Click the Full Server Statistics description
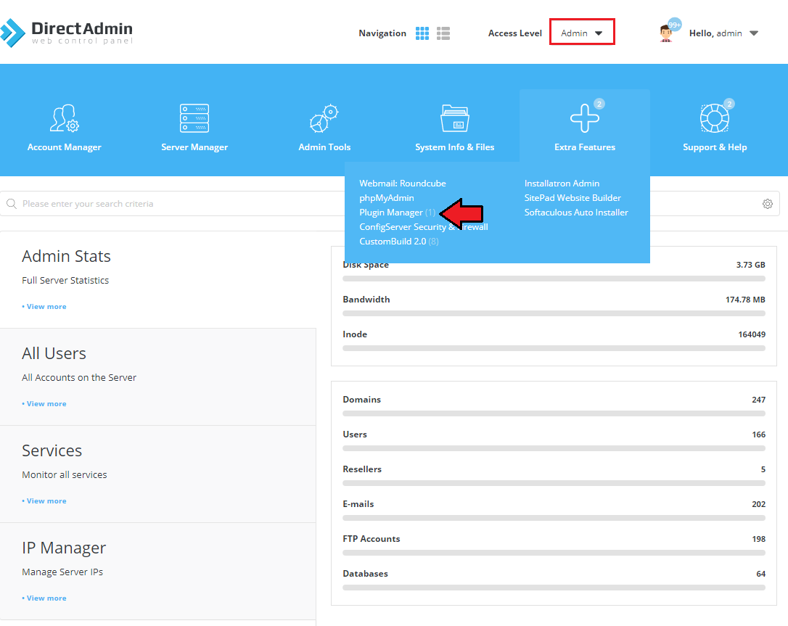Image resolution: width=788 pixels, height=626 pixels. pyautogui.click(x=65, y=280)
